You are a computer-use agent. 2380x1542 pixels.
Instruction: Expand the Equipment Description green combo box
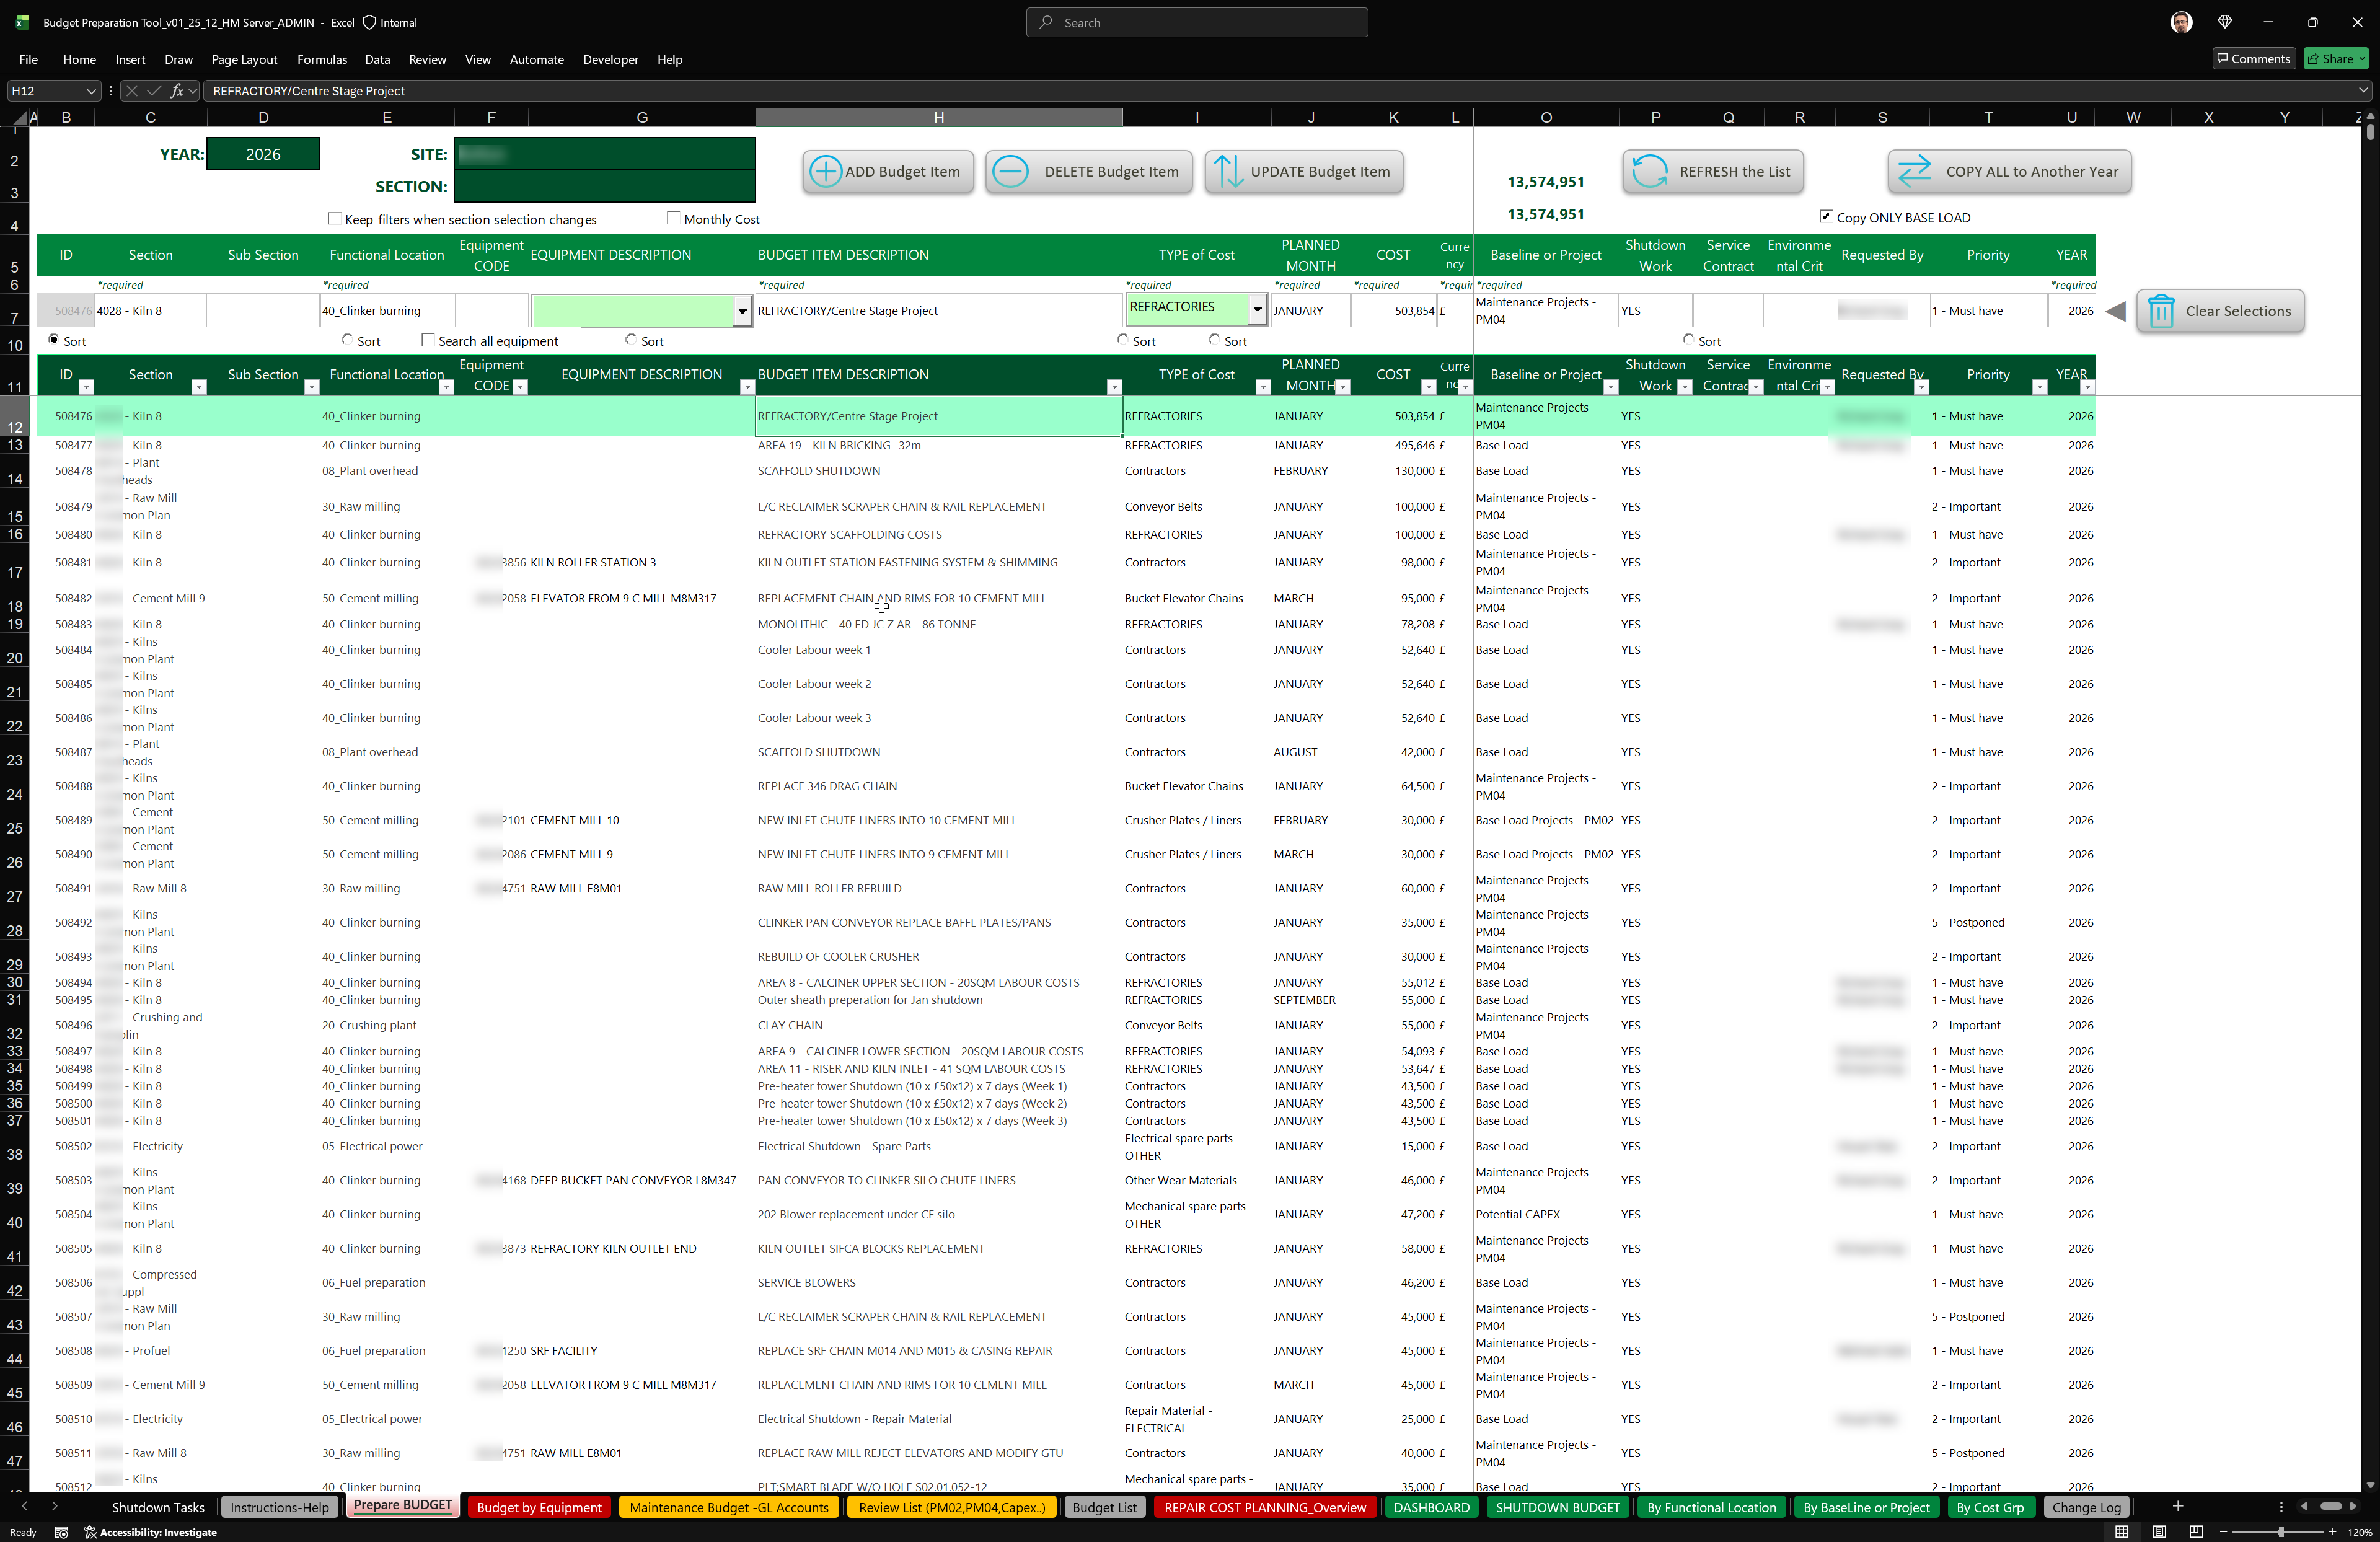tap(742, 311)
